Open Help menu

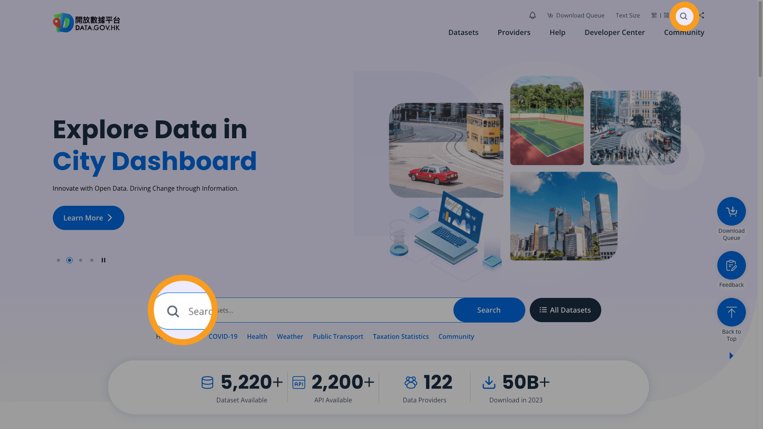[557, 33]
